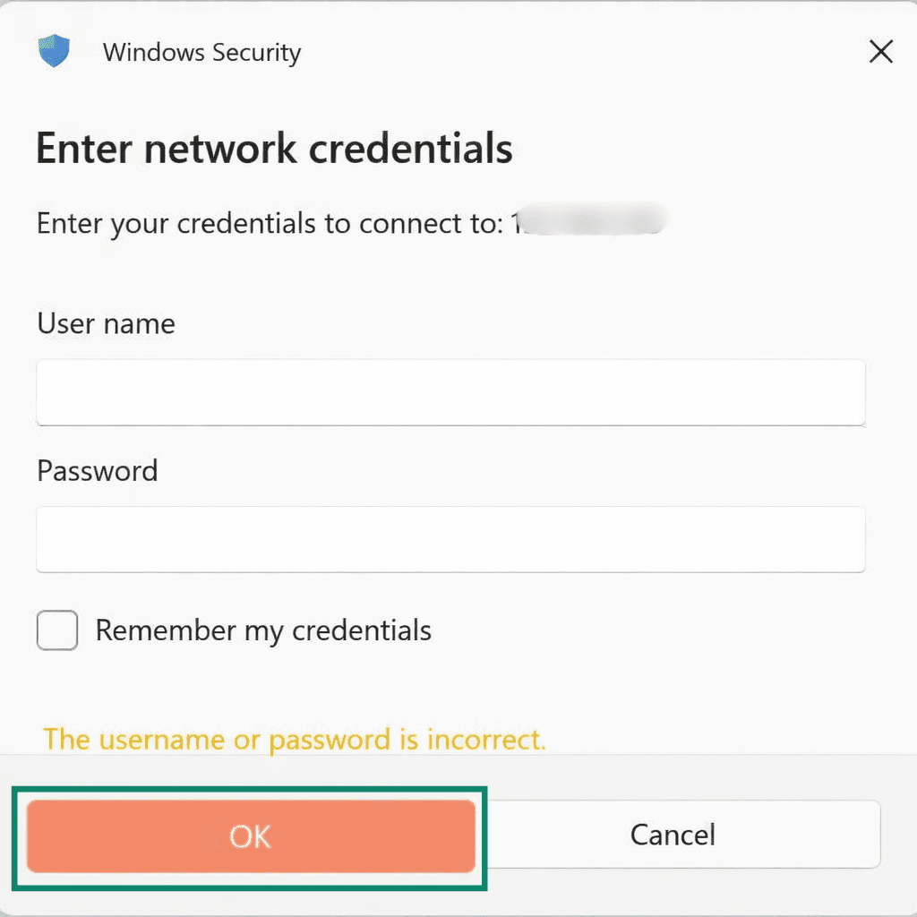Click the 'Enter your credentials to connect to' text

click(x=270, y=223)
